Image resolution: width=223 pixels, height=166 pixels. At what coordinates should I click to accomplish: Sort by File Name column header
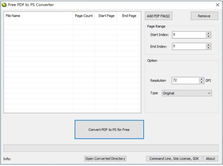38,16
